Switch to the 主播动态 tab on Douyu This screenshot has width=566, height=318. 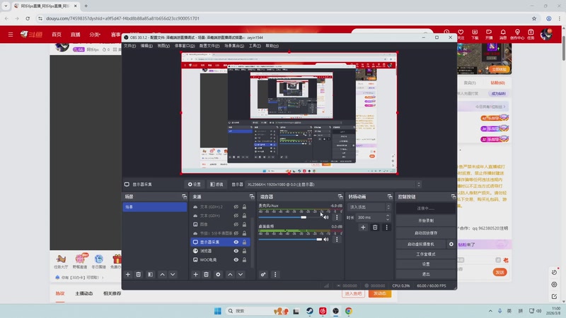click(84, 293)
